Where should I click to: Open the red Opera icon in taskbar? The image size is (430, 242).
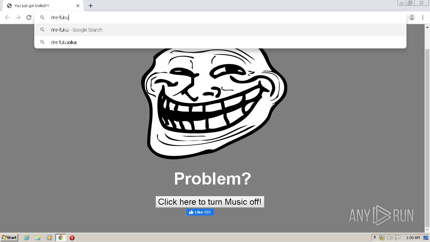(72, 238)
